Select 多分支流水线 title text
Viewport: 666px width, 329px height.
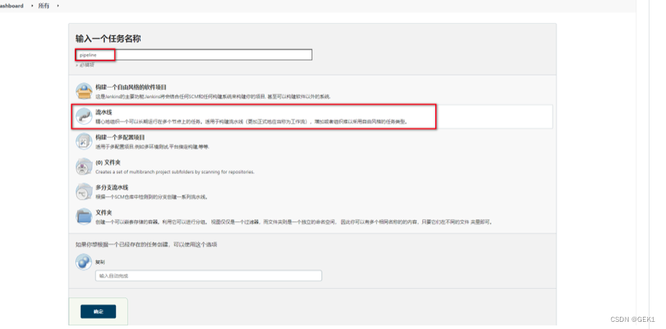click(111, 187)
